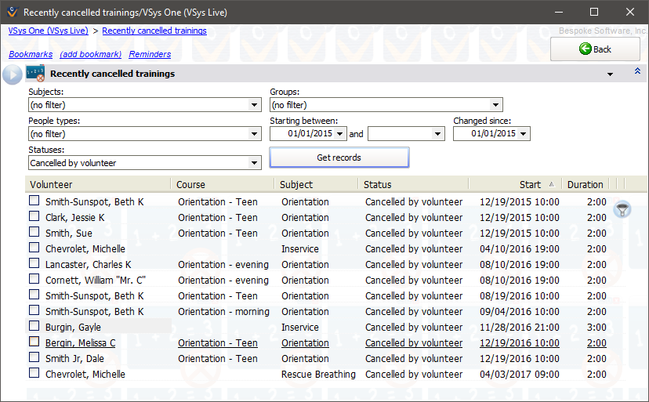Open the Bookmarks link
The image size is (649, 402).
pos(31,54)
